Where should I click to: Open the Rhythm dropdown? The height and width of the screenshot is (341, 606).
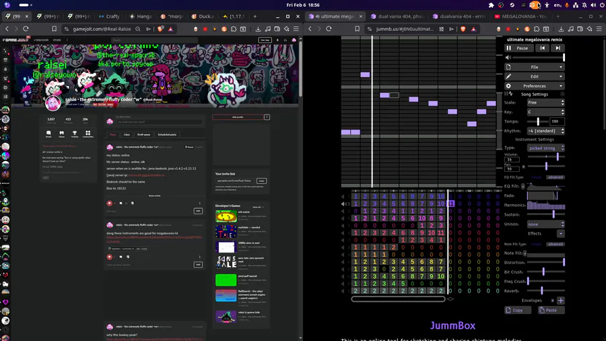(x=545, y=131)
